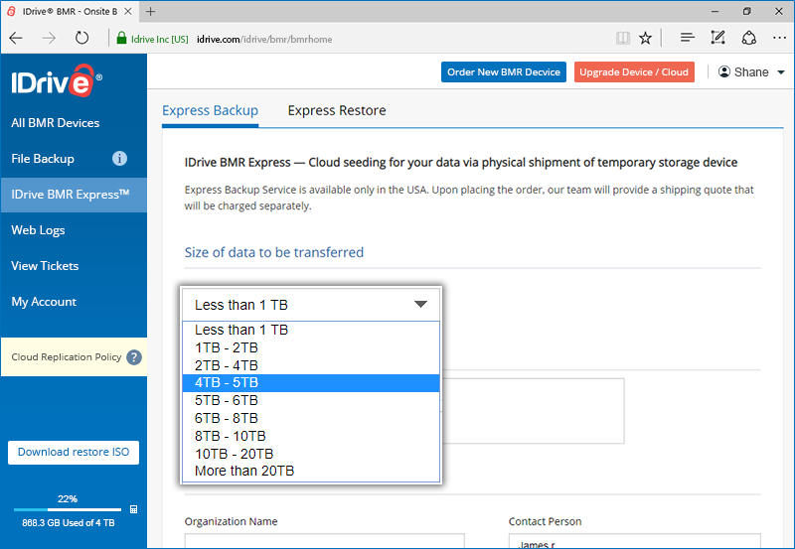This screenshot has width=795, height=549.
Task: Click "868.3 GB Used of 4 TB" text
Action: 69,523
